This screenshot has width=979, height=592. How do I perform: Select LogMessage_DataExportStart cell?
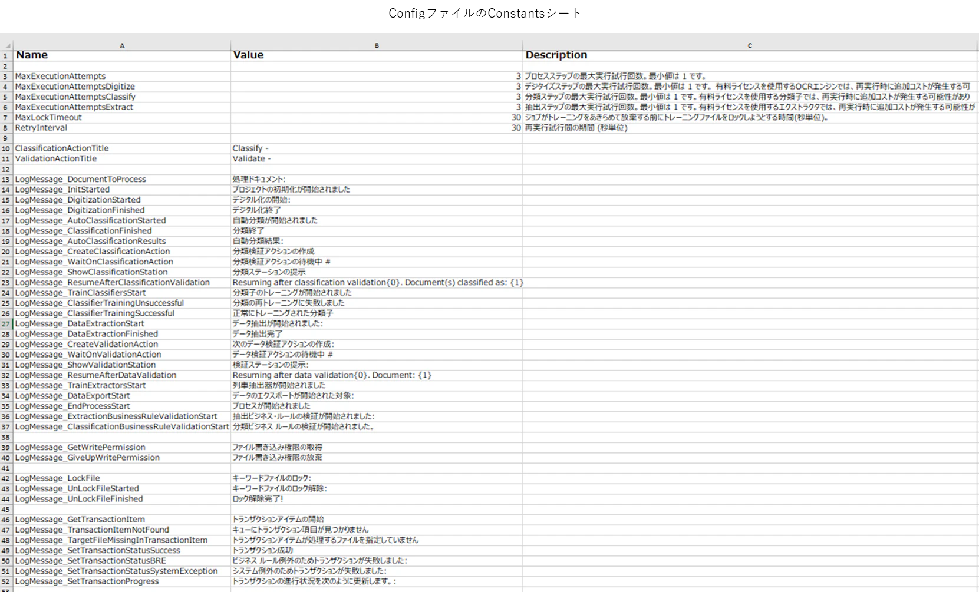(x=122, y=396)
